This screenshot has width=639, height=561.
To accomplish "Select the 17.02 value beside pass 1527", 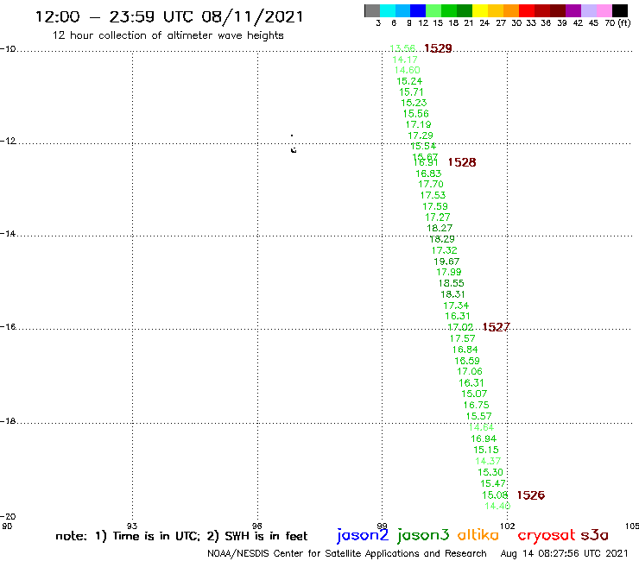I will click(x=460, y=327).
